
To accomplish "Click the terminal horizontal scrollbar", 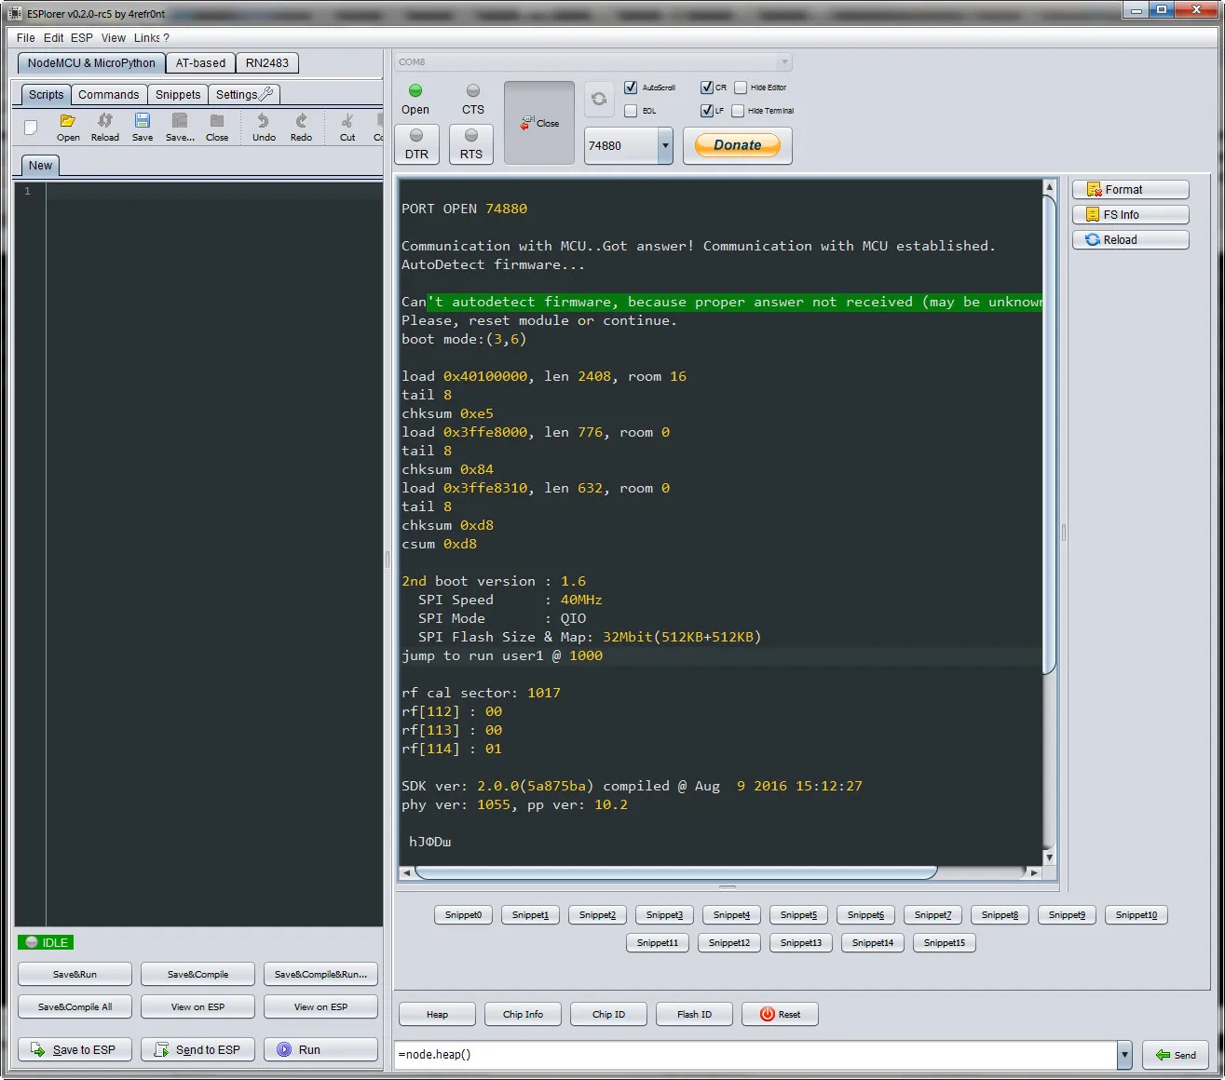I will pos(675,872).
